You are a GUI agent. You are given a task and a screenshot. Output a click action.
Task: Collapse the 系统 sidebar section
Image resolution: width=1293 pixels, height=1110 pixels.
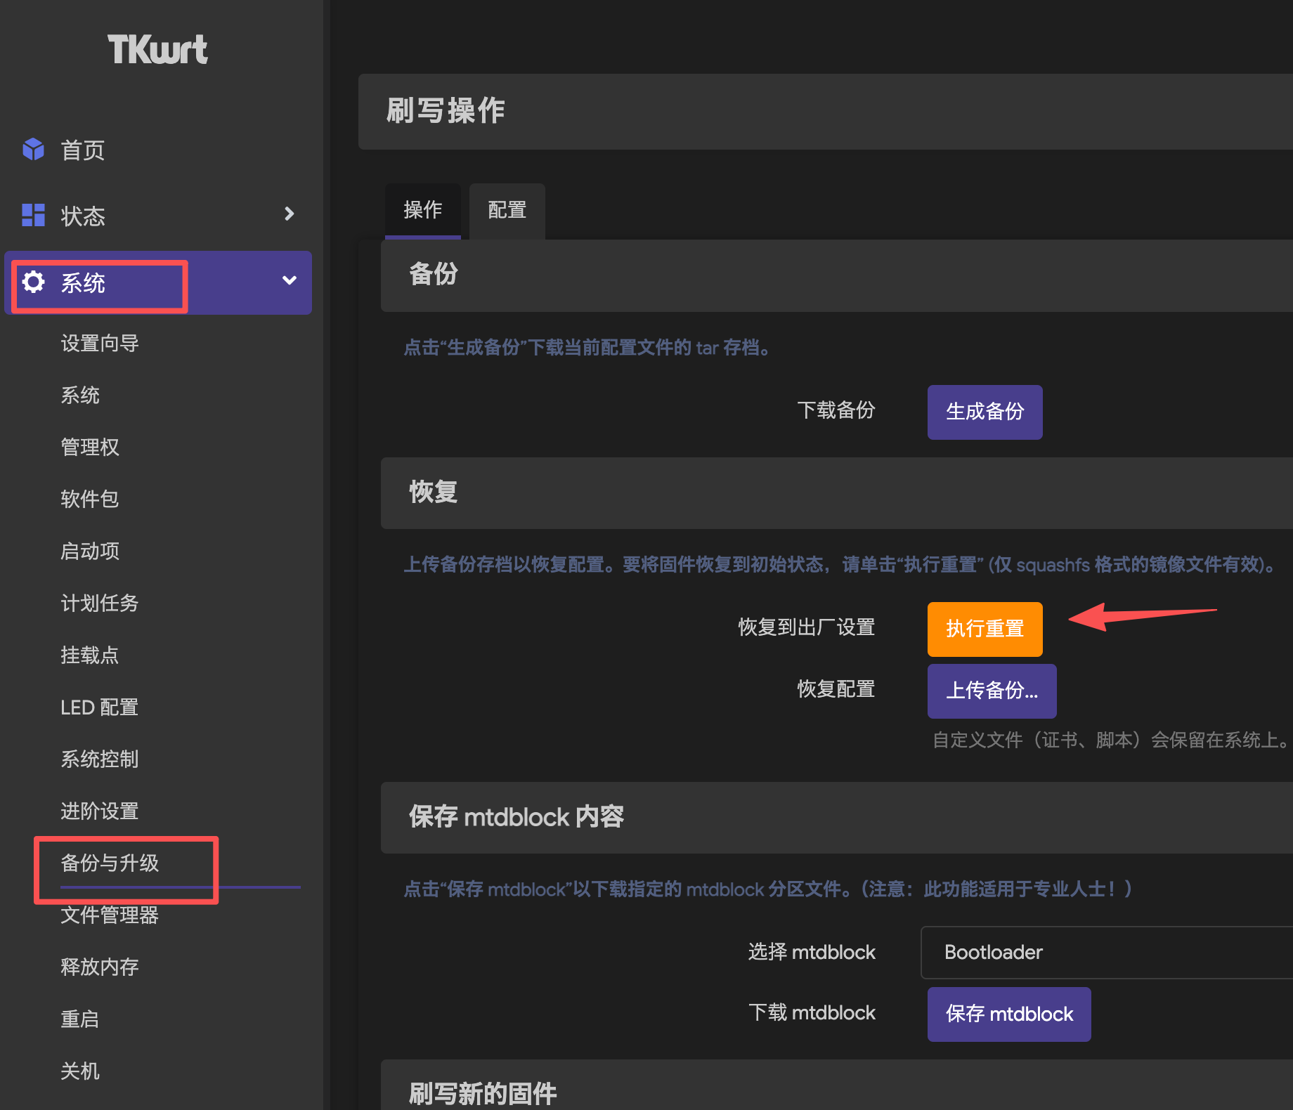click(288, 280)
